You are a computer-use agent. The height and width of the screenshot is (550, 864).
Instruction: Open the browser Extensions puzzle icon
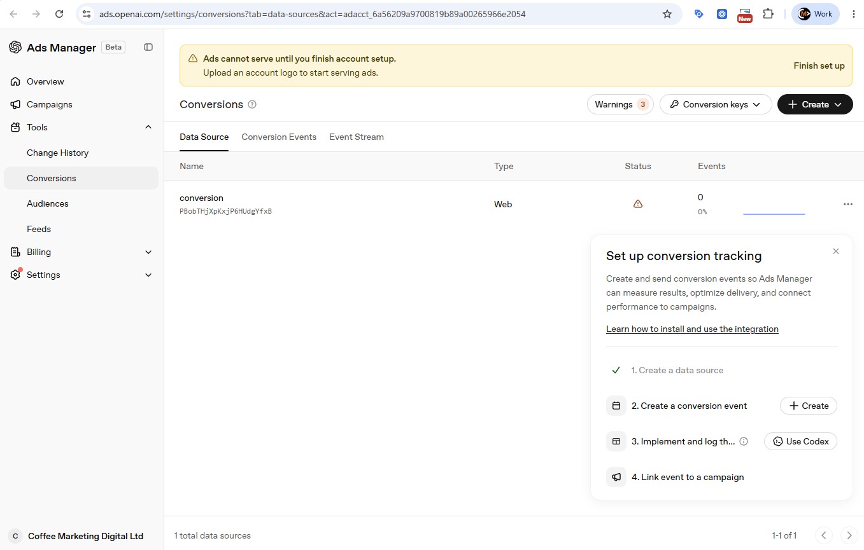click(768, 14)
